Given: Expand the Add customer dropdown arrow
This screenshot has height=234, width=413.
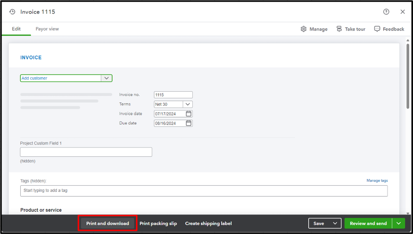Looking at the screenshot, I should click(106, 78).
